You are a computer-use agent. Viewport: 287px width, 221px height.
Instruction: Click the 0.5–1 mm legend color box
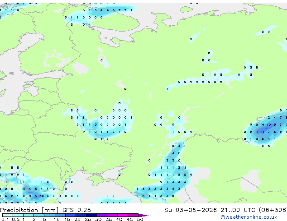(x=18, y=215)
